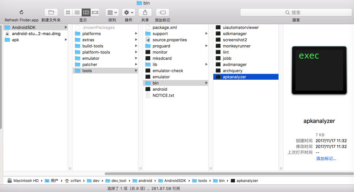The width and height of the screenshot is (354, 192).
Task: Go to crifan home in path bar
Action: pos(73,181)
